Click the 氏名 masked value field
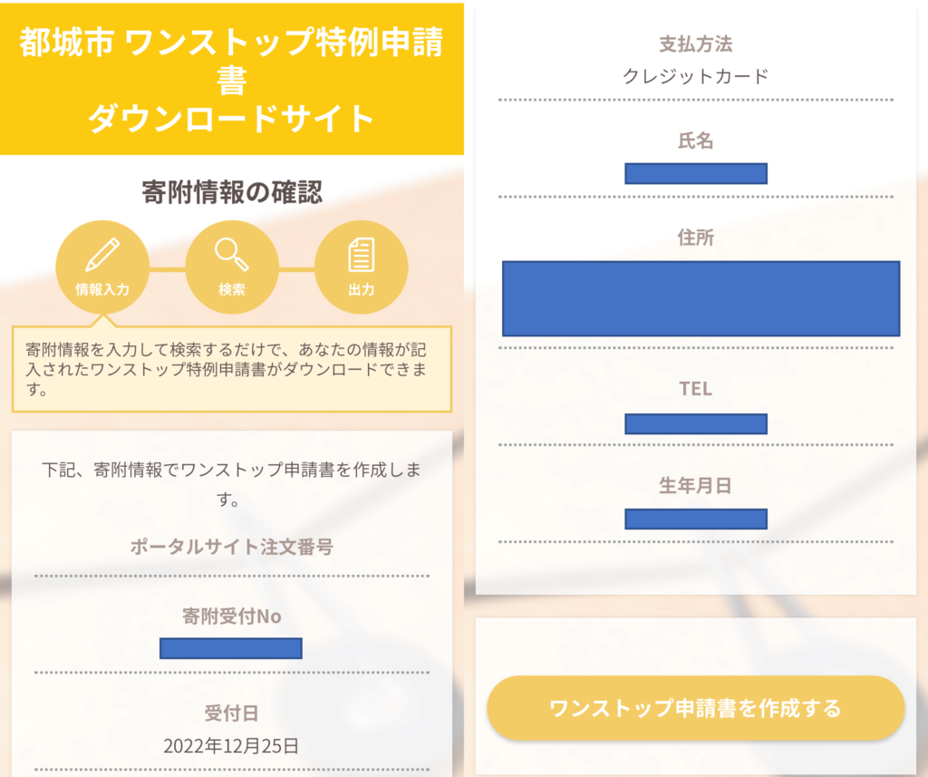The image size is (928, 777). 696,173
